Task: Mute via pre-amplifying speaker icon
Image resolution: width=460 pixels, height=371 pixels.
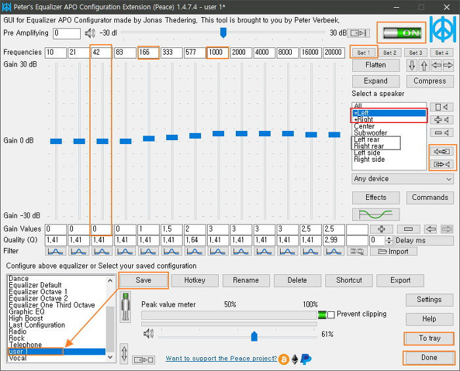Action: (90, 33)
